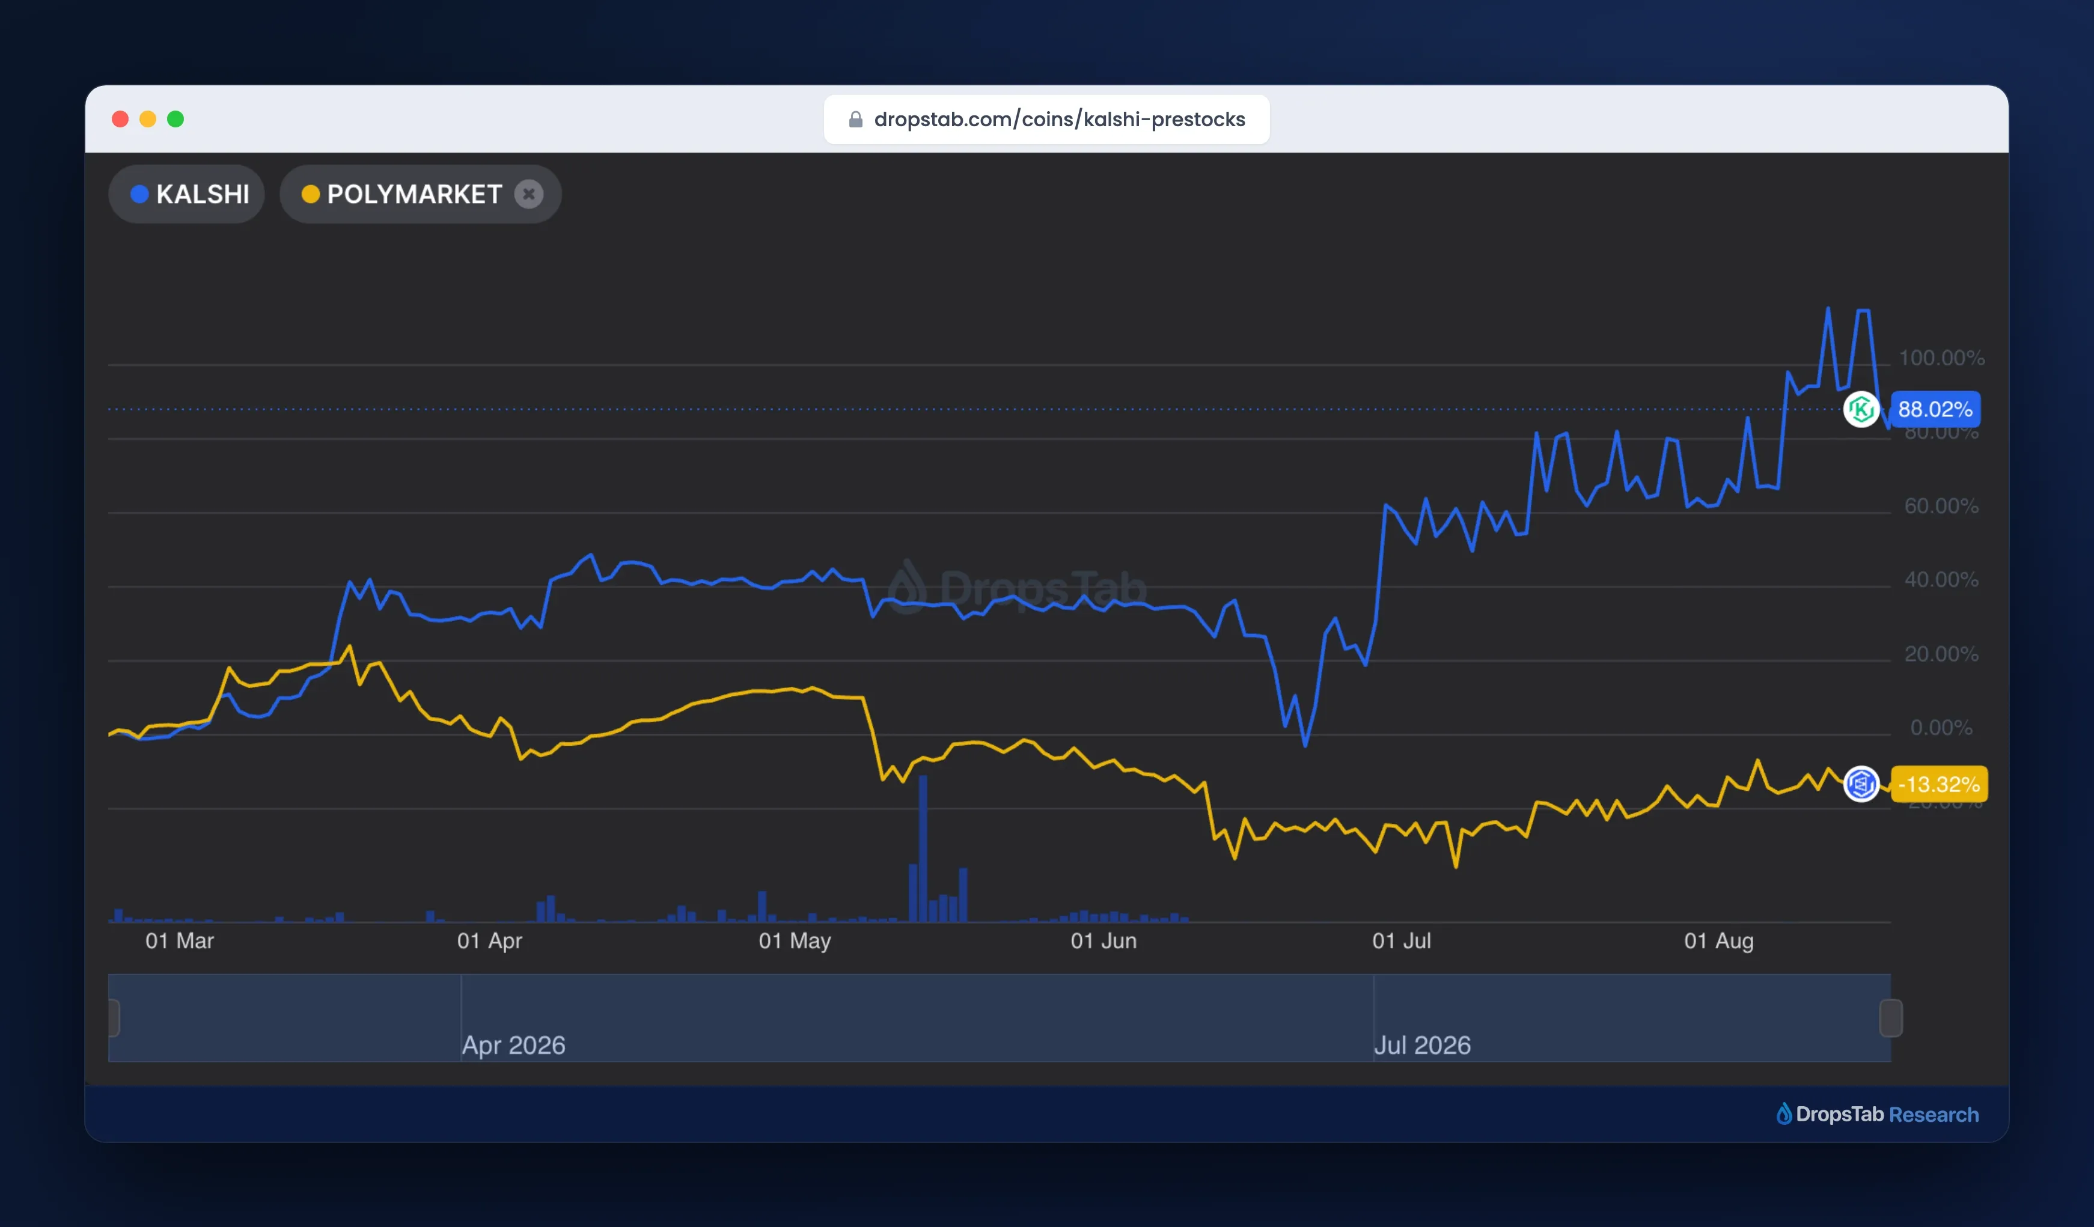Viewport: 2094px width, 1227px height.
Task: Click the browser address bar URL
Action: click(1060, 120)
